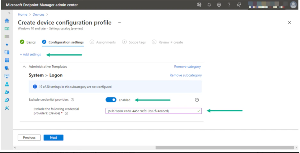Click the Previous button
Image resolution: width=300 pixels, height=153 pixels.
click(x=29, y=138)
